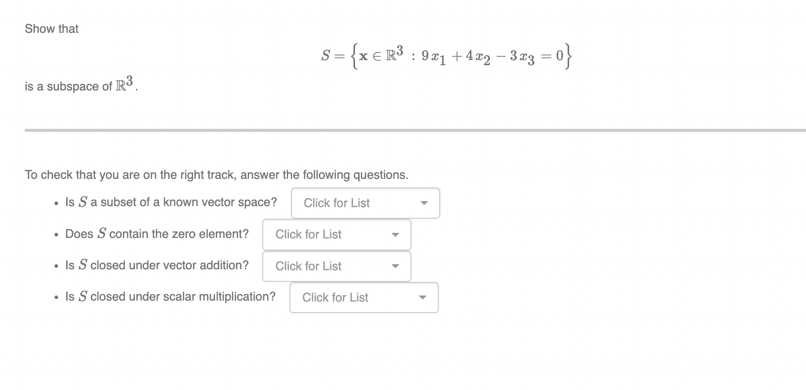Click the arrow on the second Click for List
Image resolution: width=806 pixels, height=390 pixels.
[396, 234]
